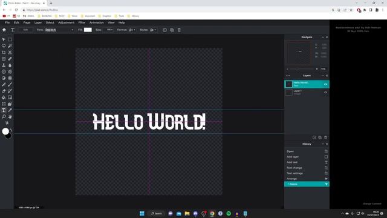The width and height of the screenshot is (387, 218).
Task: Click the Home icon in options bar
Action: [4, 30]
